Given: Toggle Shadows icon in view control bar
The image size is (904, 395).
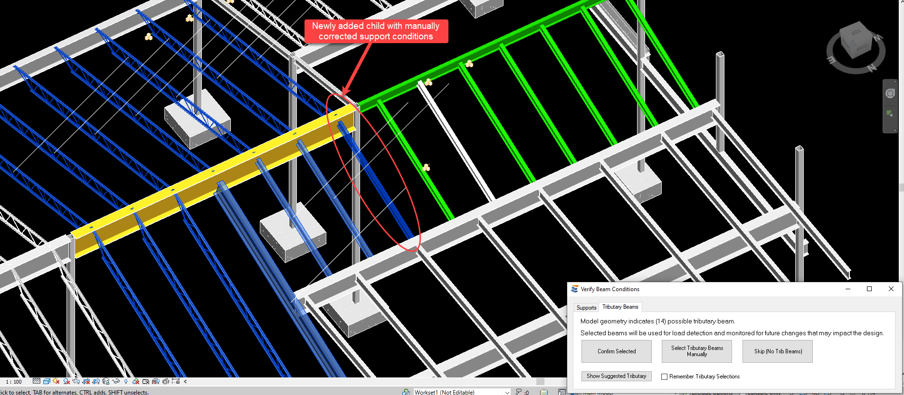Looking at the screenshot, I should pyautogui.click(x=67, y=381).
